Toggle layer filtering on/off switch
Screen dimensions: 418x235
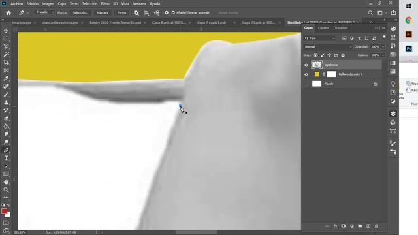tap(384, 37)
